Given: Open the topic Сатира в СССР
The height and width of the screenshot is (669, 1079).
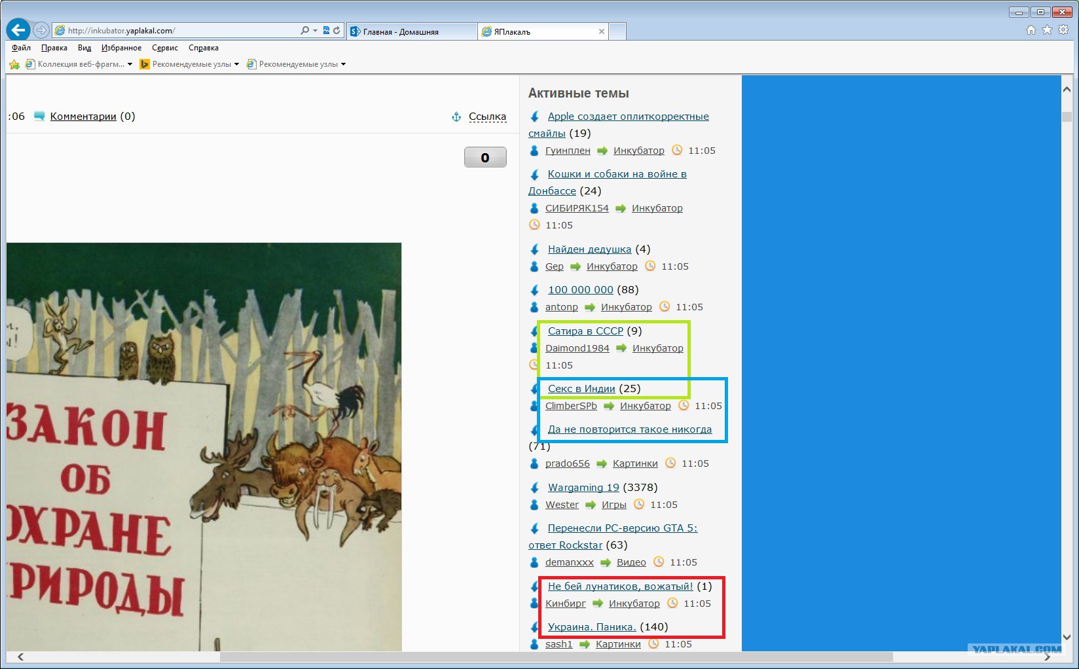Looking at the screenshot, I should coord(585,331).
